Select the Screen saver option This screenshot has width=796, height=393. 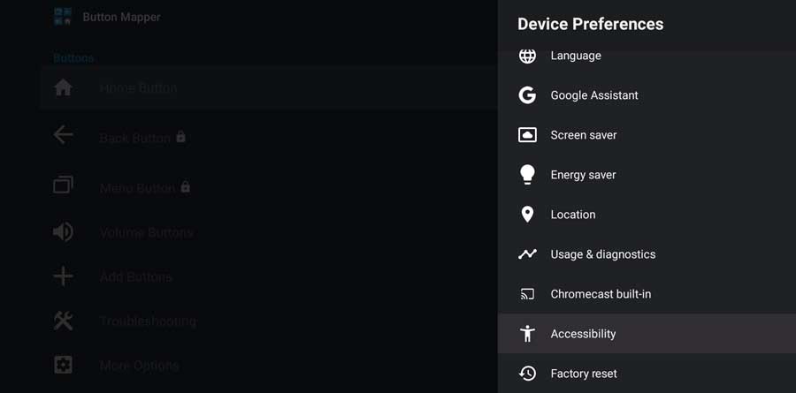647,135
